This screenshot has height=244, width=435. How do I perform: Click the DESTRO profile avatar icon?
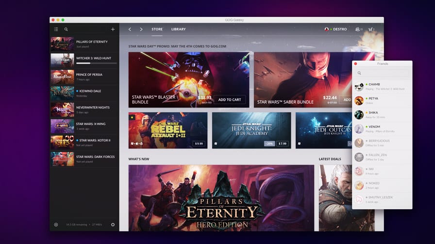coord(327,29)
